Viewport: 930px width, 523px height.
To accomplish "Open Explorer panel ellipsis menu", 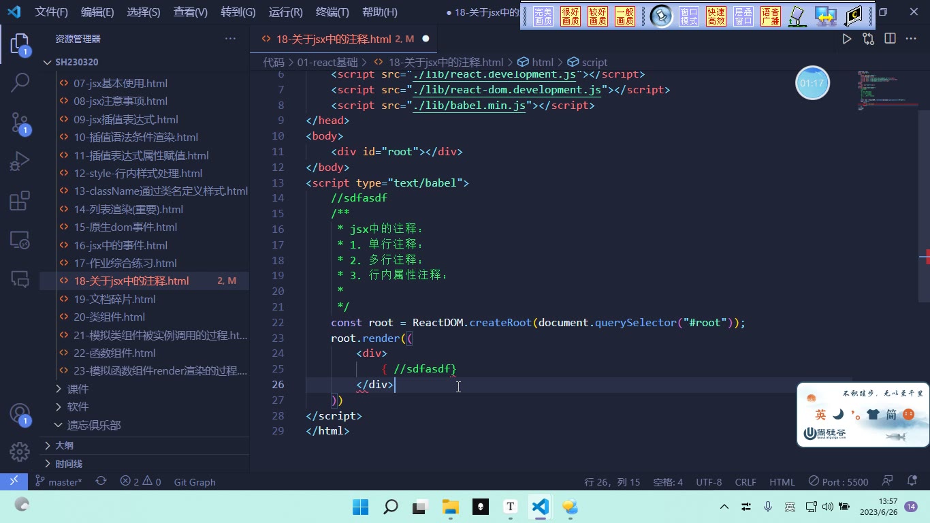I will (230, 39).
